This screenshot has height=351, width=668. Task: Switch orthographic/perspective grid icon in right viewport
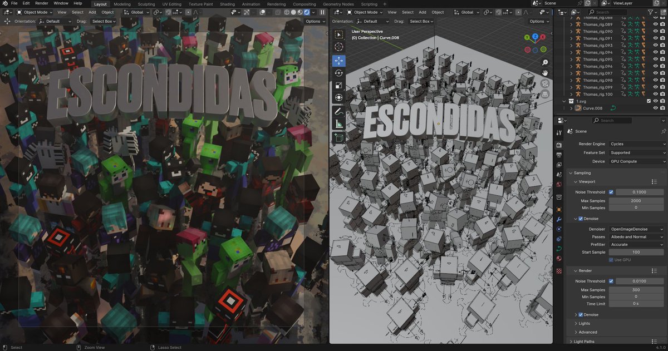(545, 94)
